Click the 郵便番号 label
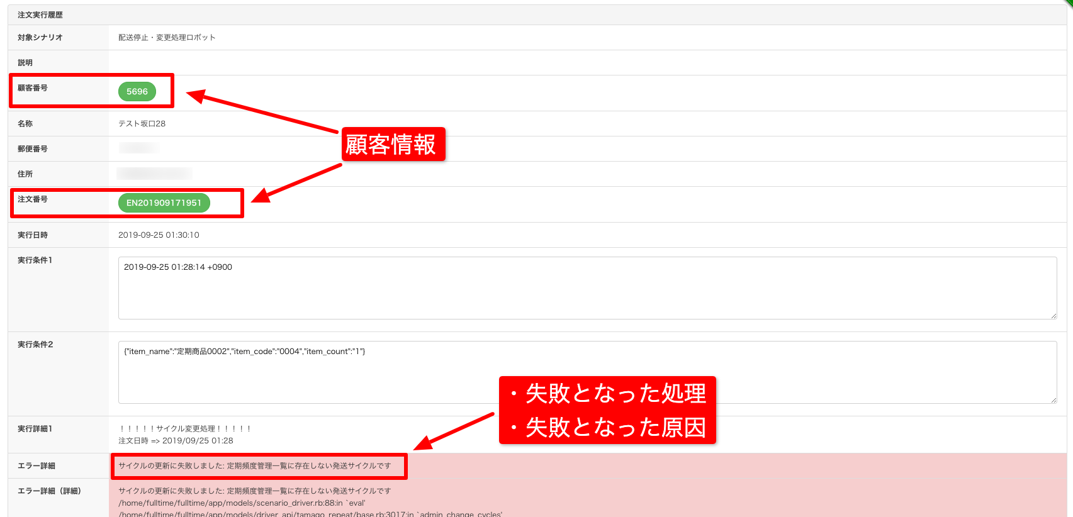The width and height of the screenshot is (1073, 517). click(x=33, y=148)
